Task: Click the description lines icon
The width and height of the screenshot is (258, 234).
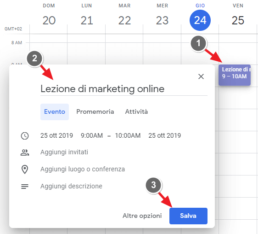Action: coord(25,187)
